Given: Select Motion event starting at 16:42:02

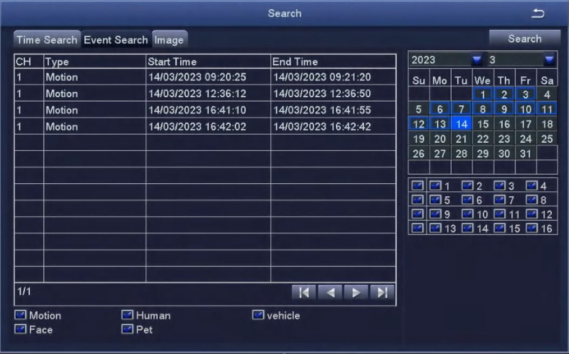Looking at the screenshot, I should [205, 127].
